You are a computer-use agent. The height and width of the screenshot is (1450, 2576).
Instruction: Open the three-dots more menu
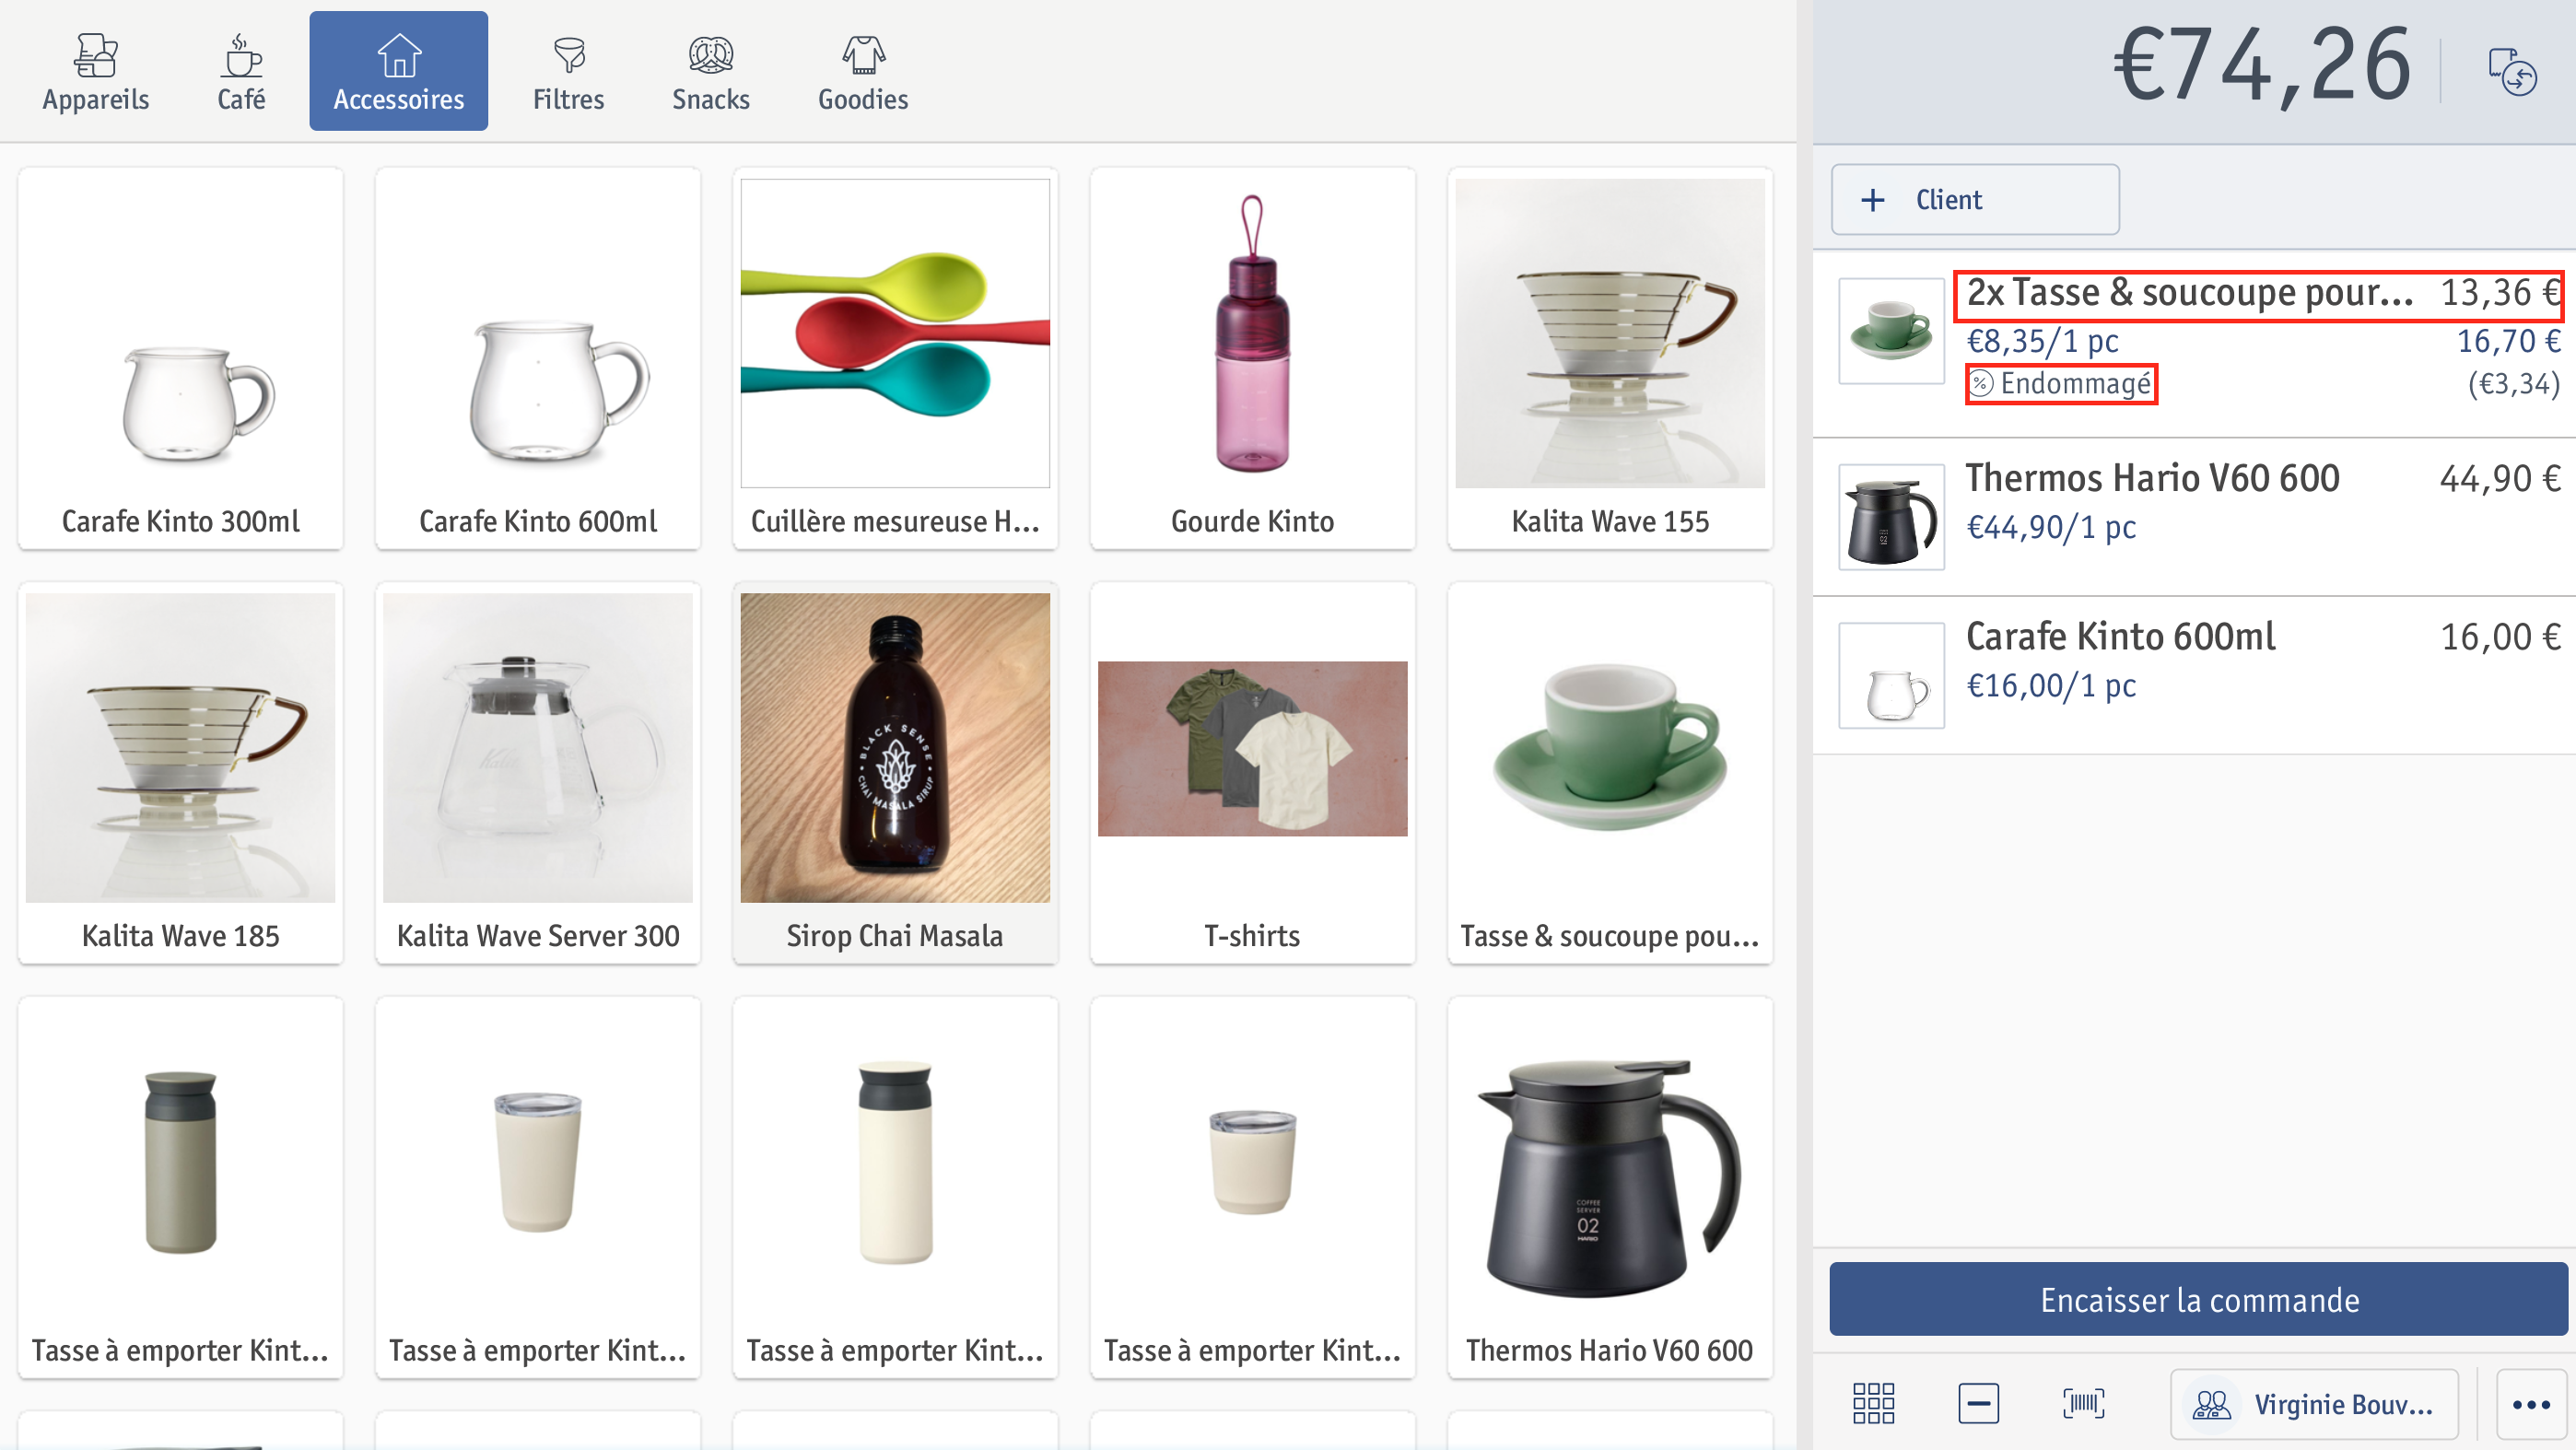[2531, 1404]
